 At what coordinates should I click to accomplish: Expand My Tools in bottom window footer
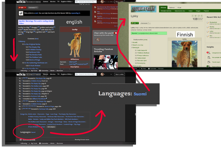click(x=33, y=143)
